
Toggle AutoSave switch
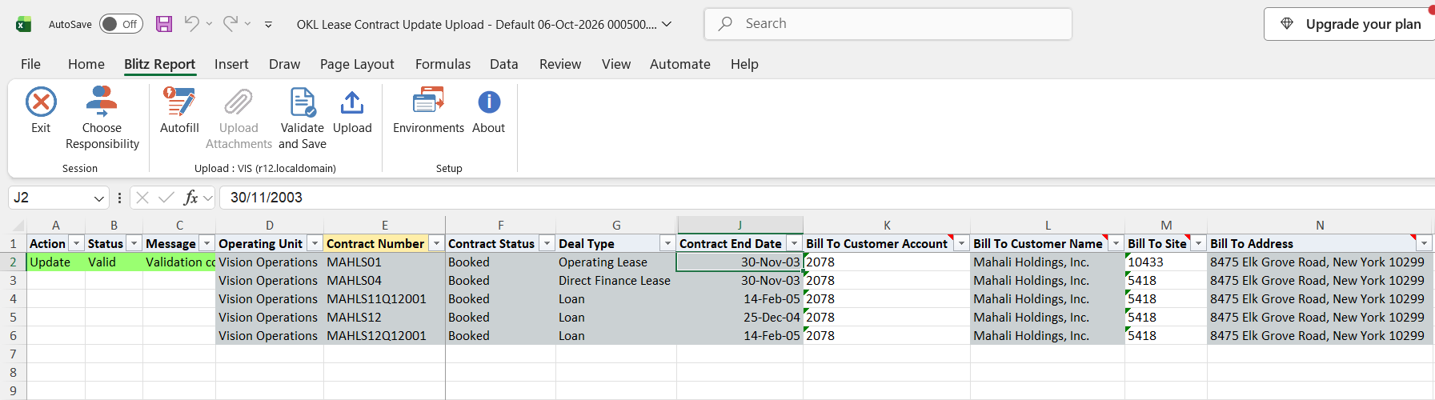pyautogui.click(x=121, y=24)
